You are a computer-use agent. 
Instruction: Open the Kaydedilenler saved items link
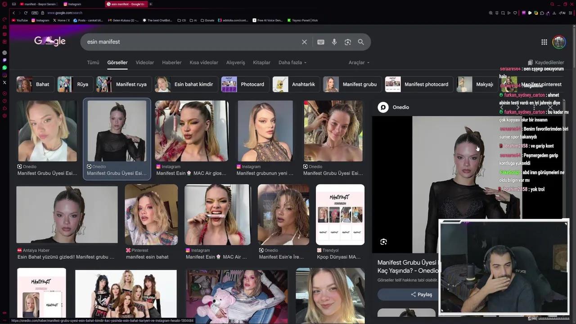click(x=545, y=63)
